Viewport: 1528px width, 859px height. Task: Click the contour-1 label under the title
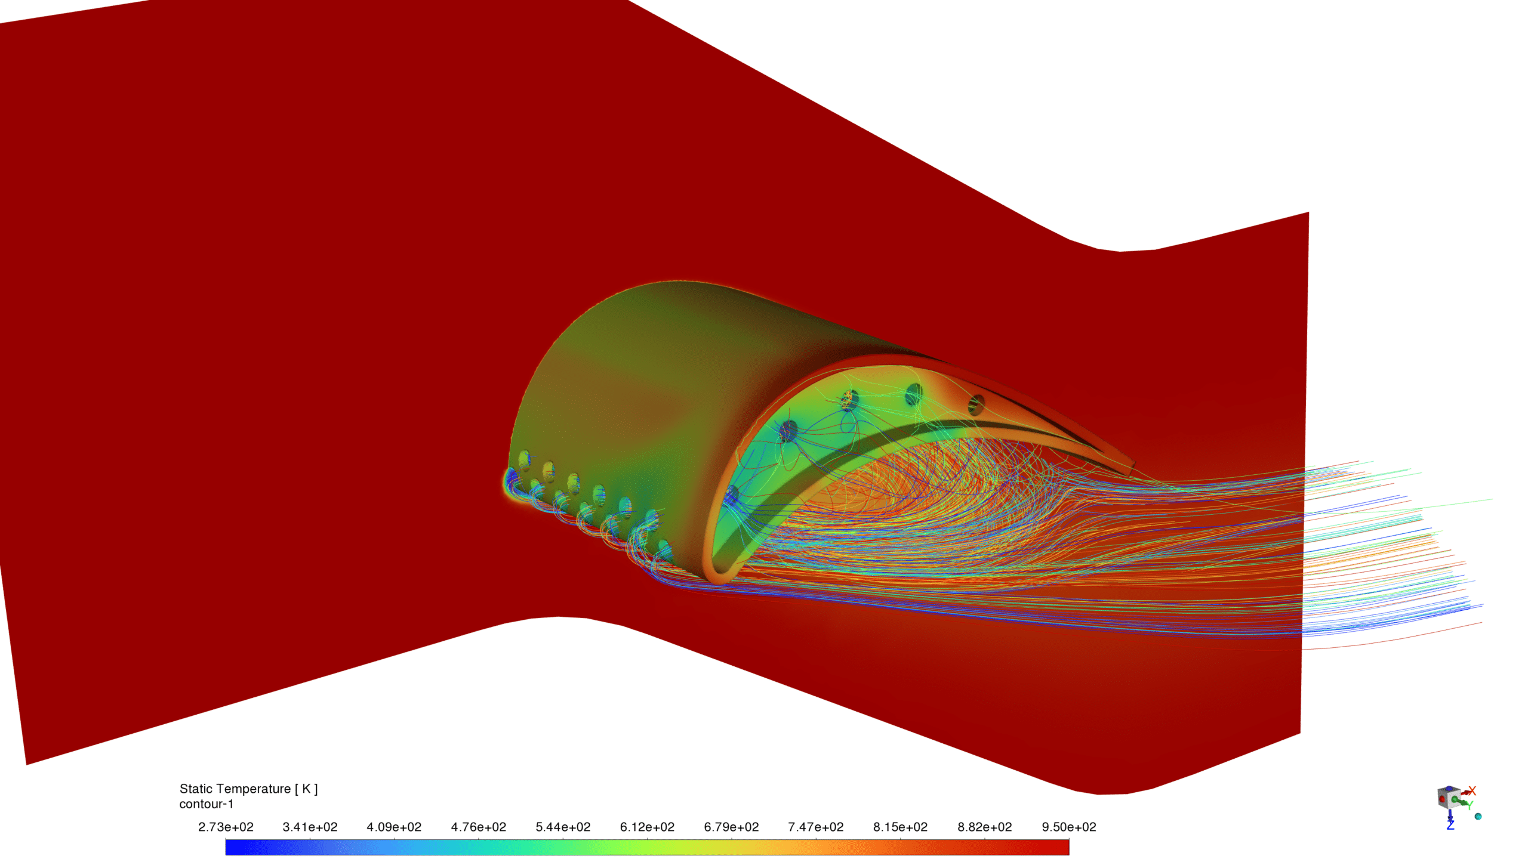pos(206,804)
